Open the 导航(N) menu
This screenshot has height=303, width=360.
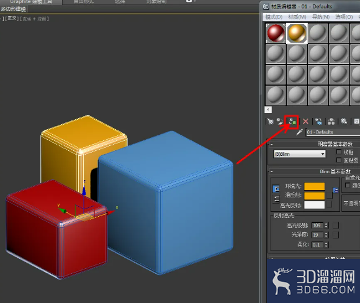(321, 17)
